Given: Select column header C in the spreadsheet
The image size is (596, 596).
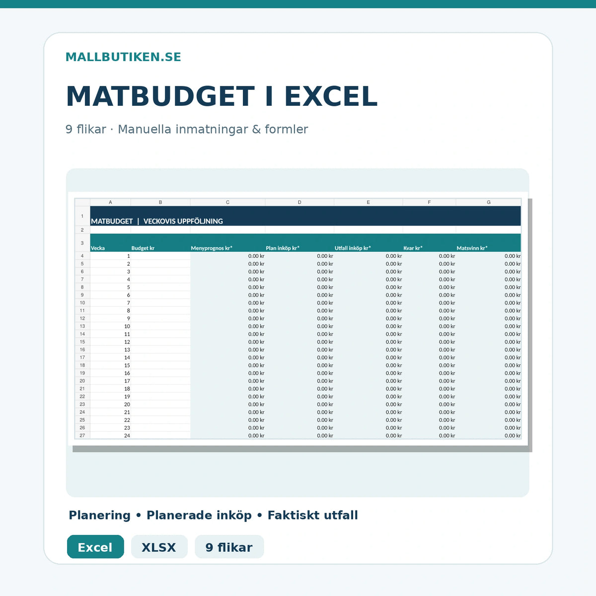Looking at the screenshot, I should (227, 202).
